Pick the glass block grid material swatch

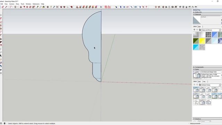click(208, 35)
